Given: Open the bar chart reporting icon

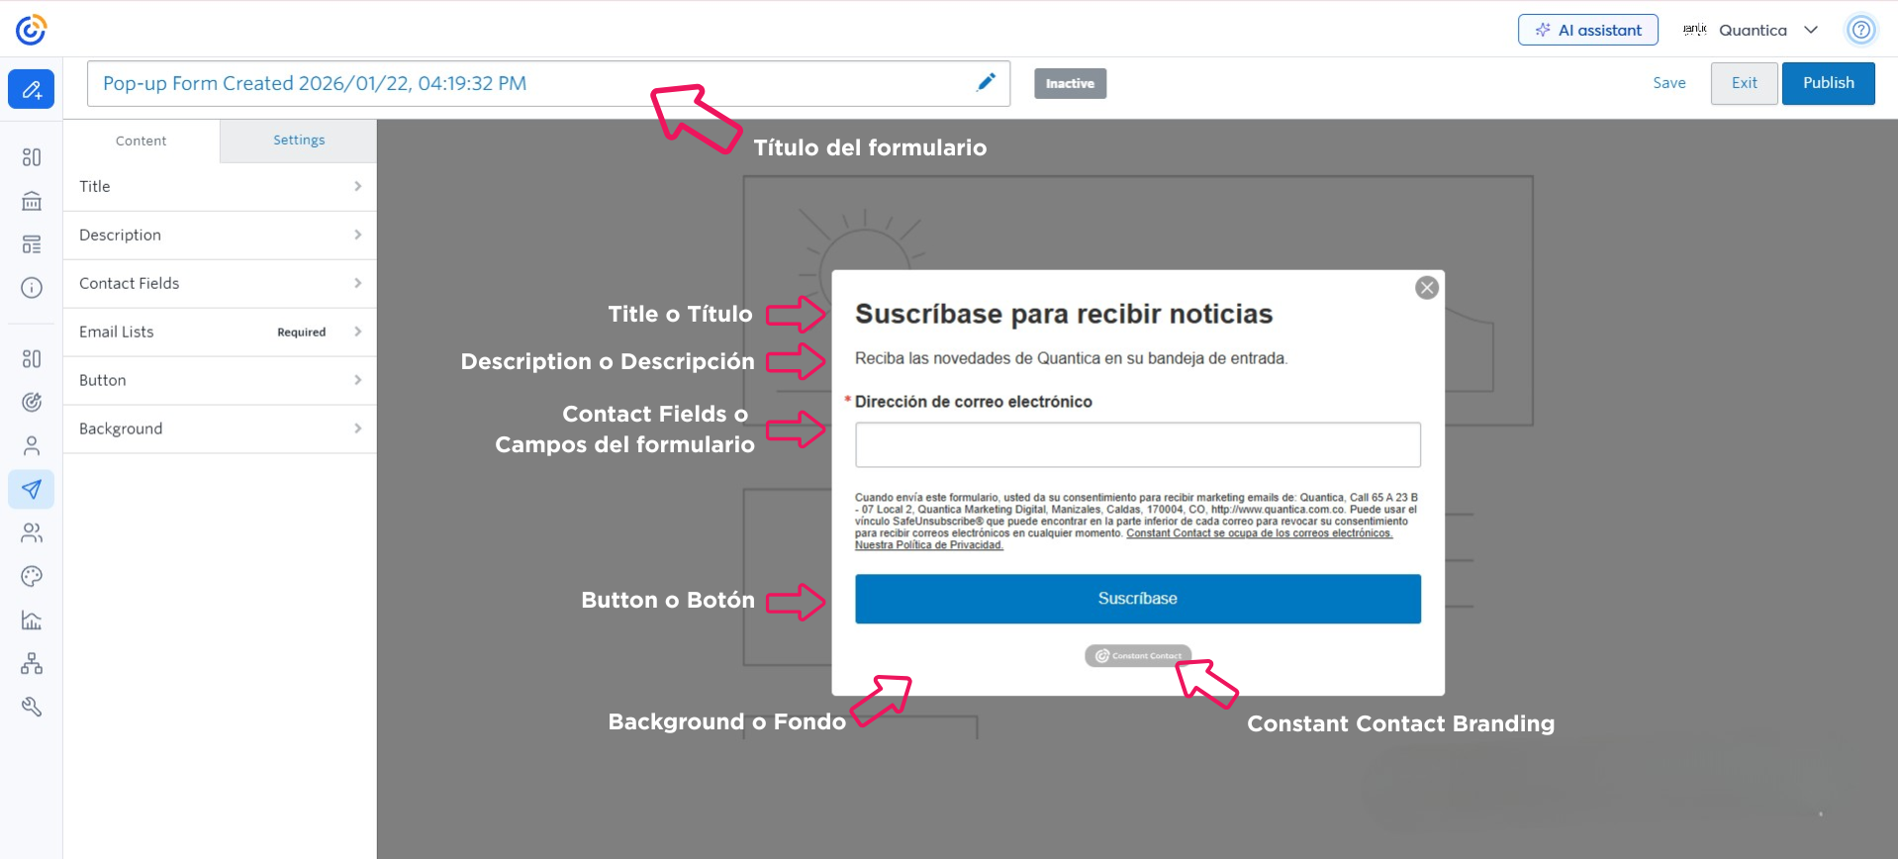Looking at the screenshot, I should click(32, 620).
